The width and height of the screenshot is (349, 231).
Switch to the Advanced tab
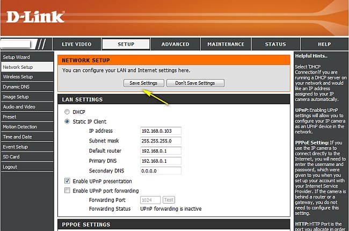176,44
